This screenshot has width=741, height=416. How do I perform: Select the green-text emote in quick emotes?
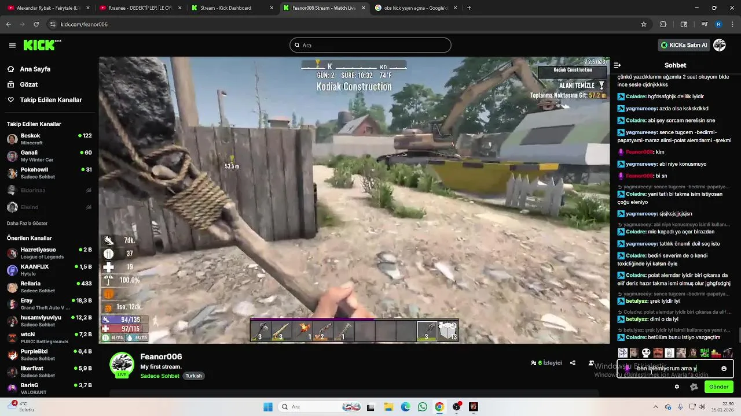point(705,352)
